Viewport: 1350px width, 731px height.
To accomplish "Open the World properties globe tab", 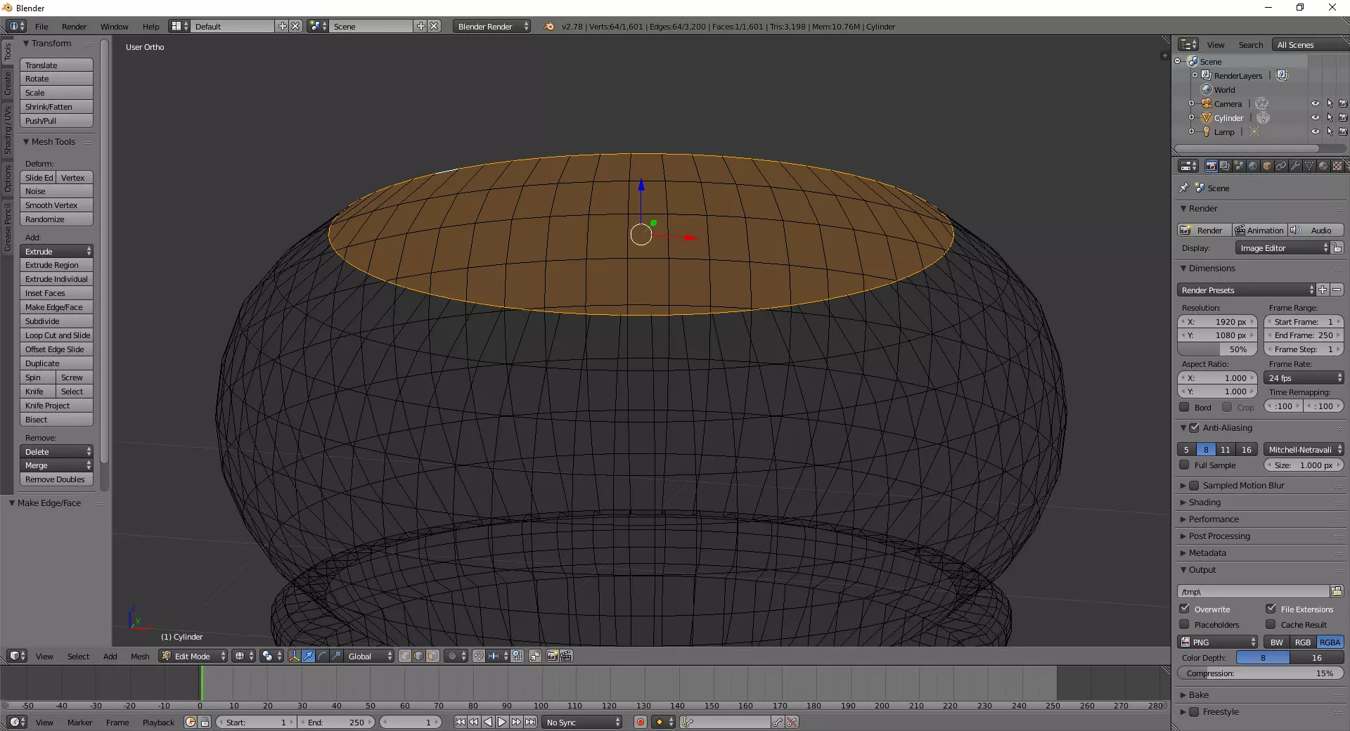I will point(1253,166).
